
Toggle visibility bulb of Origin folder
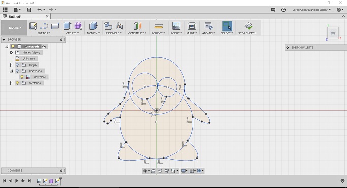tap(17, 65)
